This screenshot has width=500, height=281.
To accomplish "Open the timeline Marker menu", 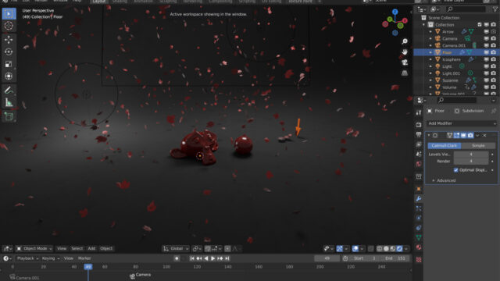I will point(84,258).
